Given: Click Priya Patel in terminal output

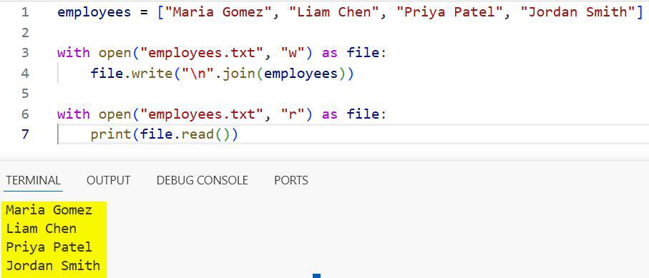Looking at the screenshot, I should pyautogui.click(x=49, y=247).
